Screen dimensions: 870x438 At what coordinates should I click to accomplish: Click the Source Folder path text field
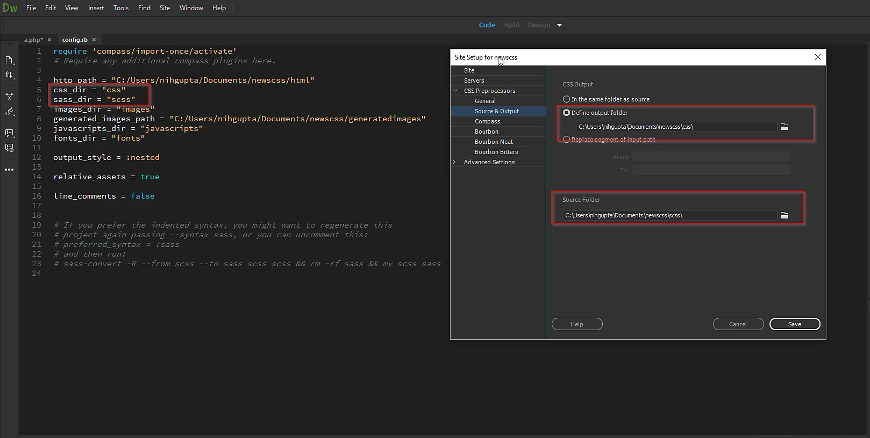click(x=669, y=215)
